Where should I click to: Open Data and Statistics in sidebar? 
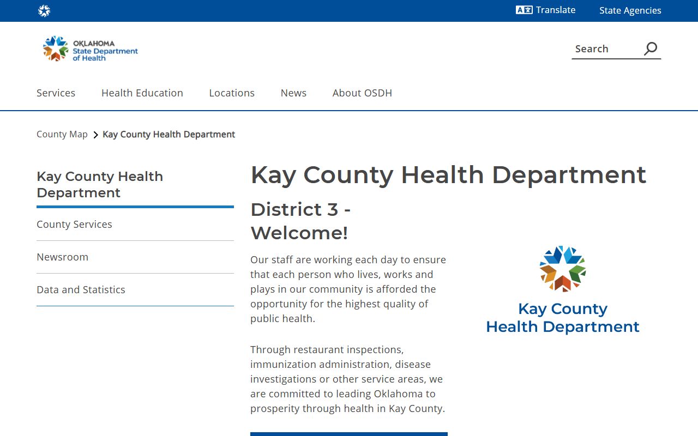[135, 290]
